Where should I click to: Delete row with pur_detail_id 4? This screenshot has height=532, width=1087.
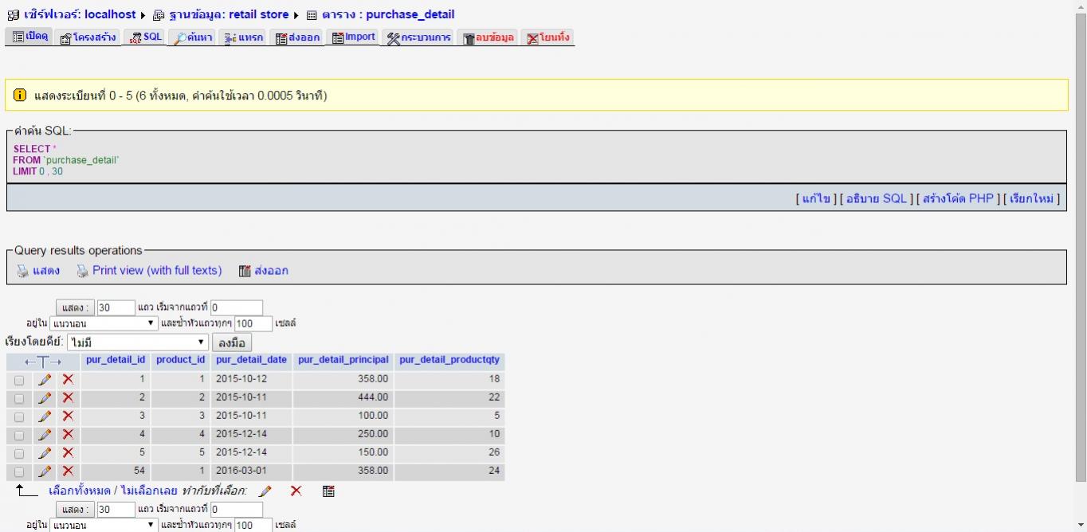68,435
